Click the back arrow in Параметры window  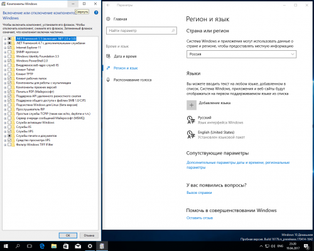pos(108,5)
